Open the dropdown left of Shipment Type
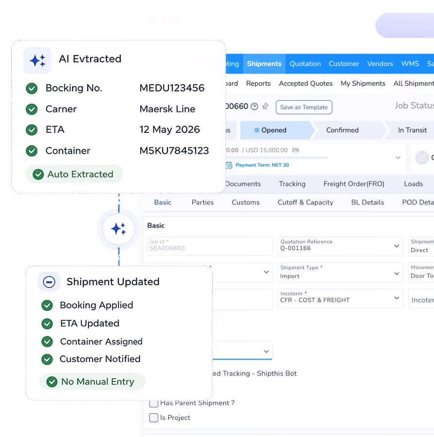Viewport: 434px width, 437px height. point(266,272)
